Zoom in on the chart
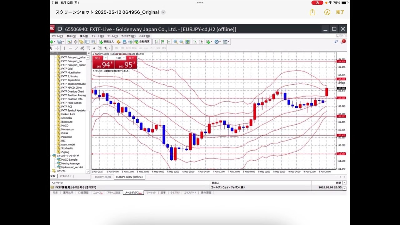 176,42
